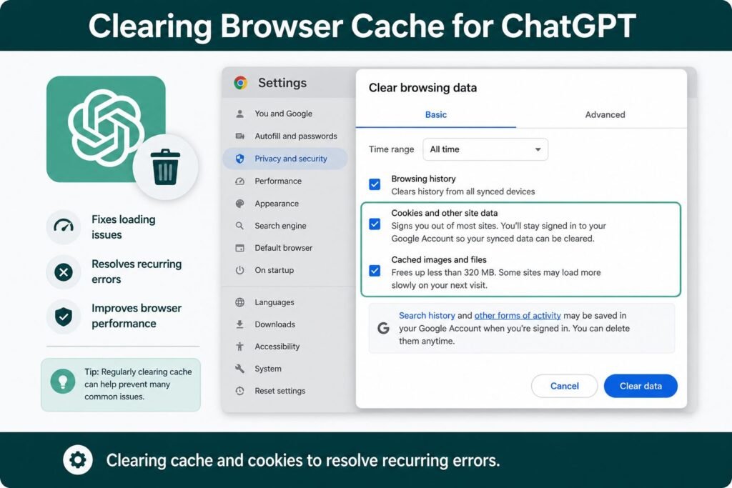Open the Performance settings page
The width and height of the screenshot is (732, 488).
pyautogui.click(x=278, y=181)
